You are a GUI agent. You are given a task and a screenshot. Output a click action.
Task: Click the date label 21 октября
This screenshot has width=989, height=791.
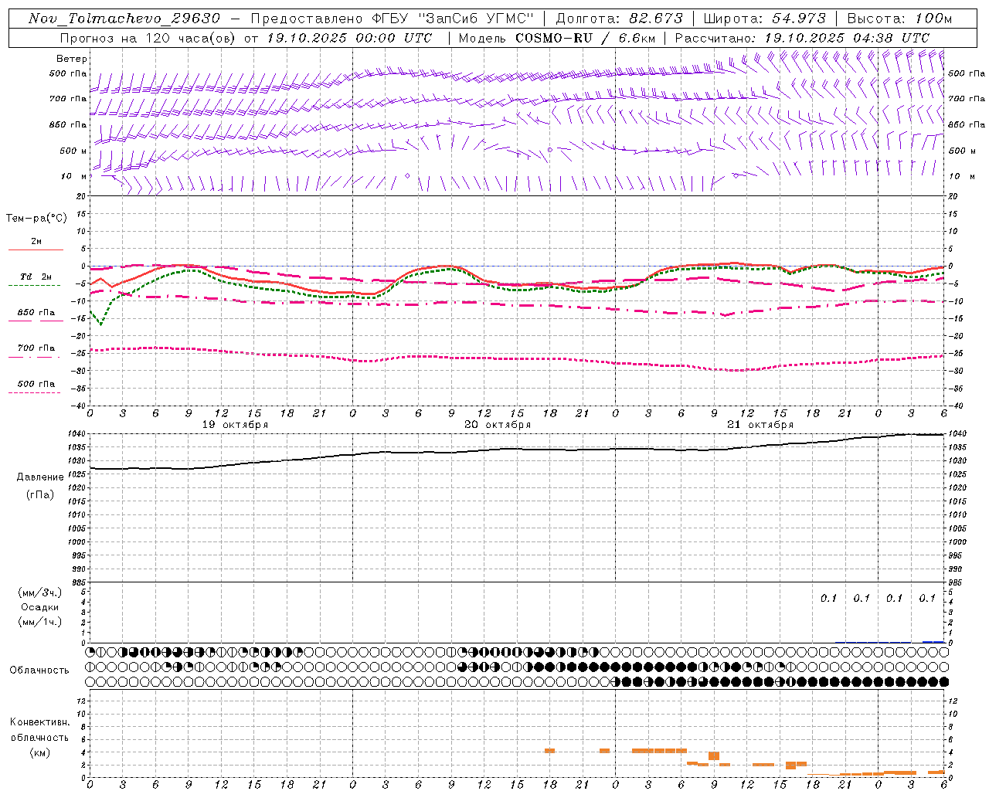(760, 425)
